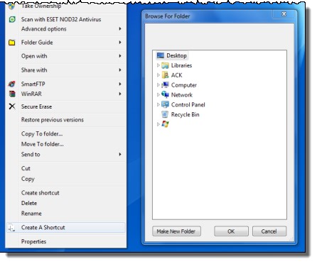Select Secure Erase entry

click(x=36, y=106)
